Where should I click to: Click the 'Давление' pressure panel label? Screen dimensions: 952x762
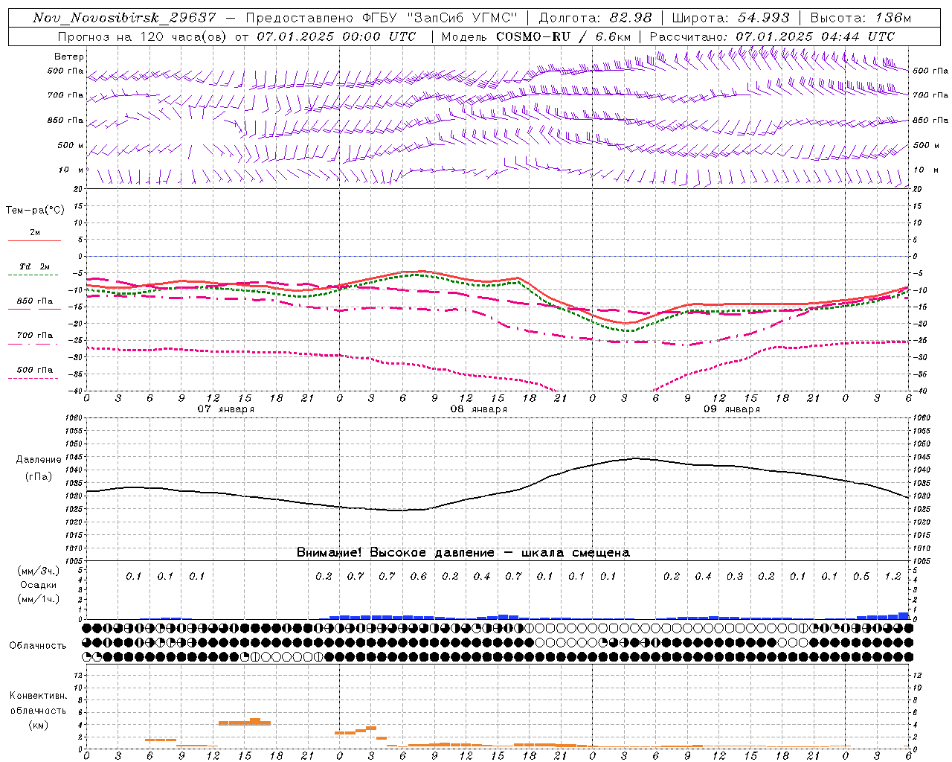[37, 460]
